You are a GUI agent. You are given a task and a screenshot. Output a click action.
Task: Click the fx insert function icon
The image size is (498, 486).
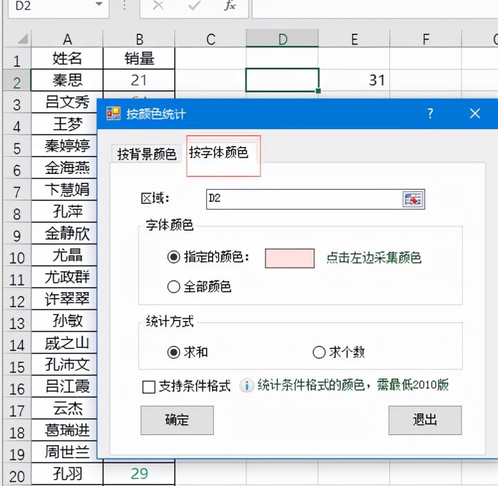(230, 6)
